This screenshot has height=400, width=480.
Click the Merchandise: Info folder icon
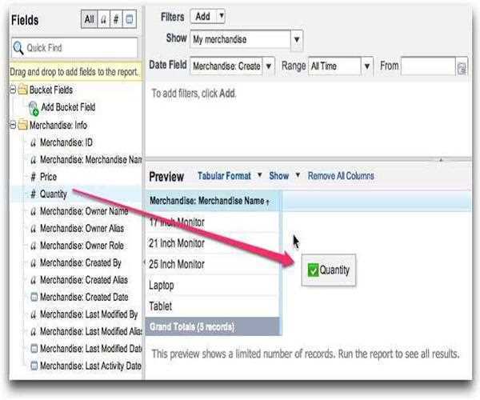(22, 125)
